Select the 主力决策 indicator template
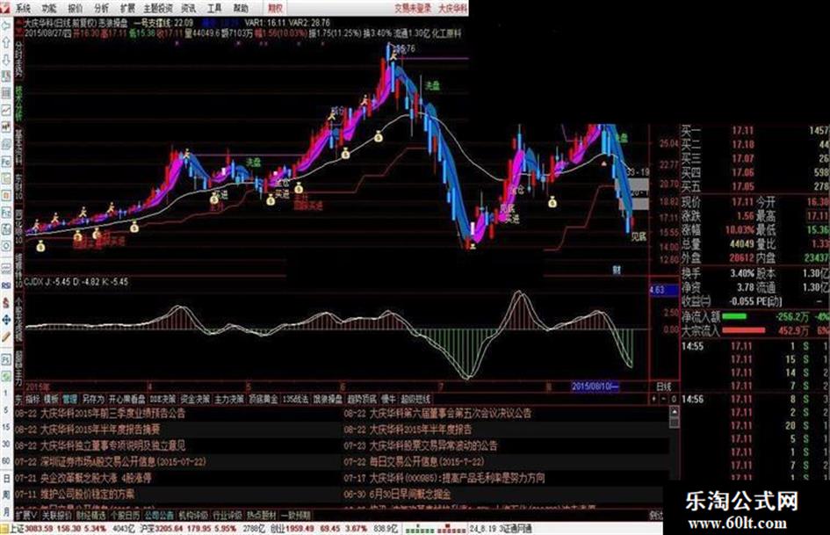The height and width of the screenshot is (535, 830). click(229, 399)
